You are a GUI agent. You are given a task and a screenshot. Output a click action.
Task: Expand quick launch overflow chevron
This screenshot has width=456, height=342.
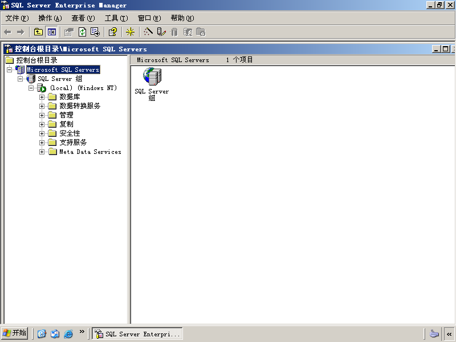point(82,332)
